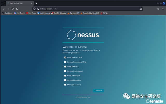Open the Pocket save icon

click(158, 9)
